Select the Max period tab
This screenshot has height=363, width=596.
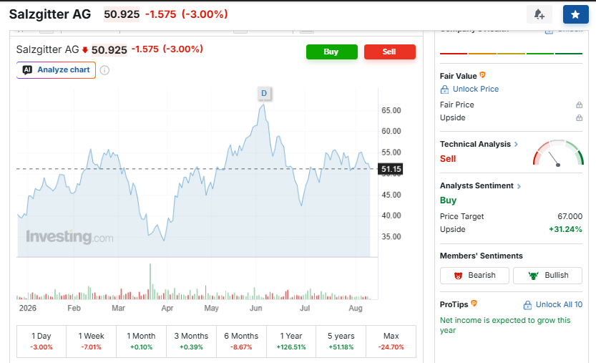[391, 342]
